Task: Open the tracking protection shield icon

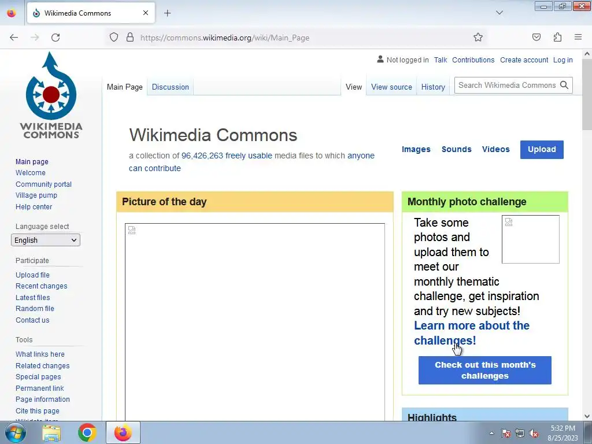Action: (x=114, y=38)
